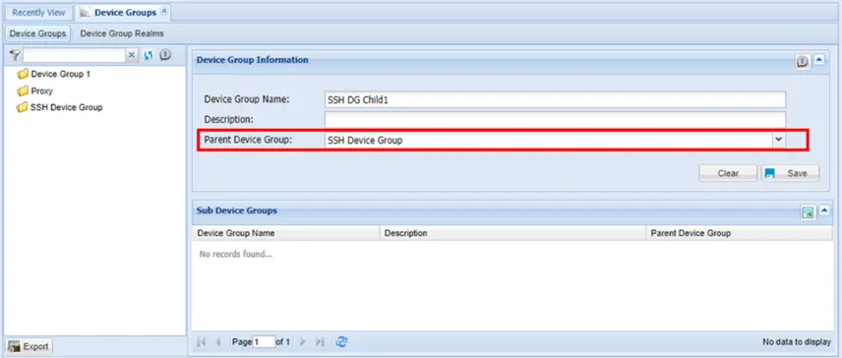This screenshot has height=358, width=842.
Task: Open the Device Group Realms sub-tab
Action: point(122,33)
